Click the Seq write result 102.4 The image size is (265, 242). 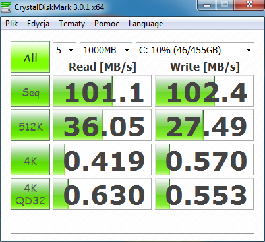pyautogui.click(x=204, y=91)
